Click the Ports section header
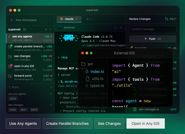 point(30,87)
